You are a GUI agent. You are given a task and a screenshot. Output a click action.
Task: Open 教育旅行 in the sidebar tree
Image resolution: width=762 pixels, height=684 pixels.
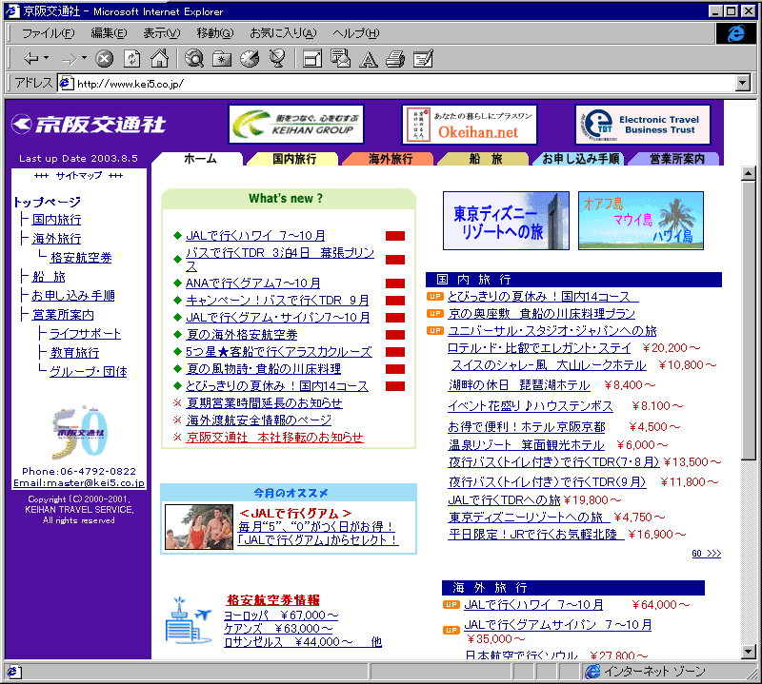coord(74,353)
